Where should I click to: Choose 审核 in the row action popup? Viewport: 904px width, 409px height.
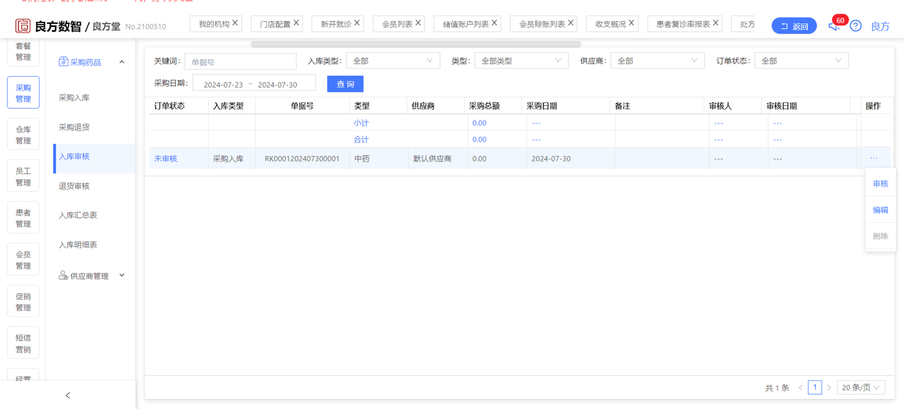880,183
